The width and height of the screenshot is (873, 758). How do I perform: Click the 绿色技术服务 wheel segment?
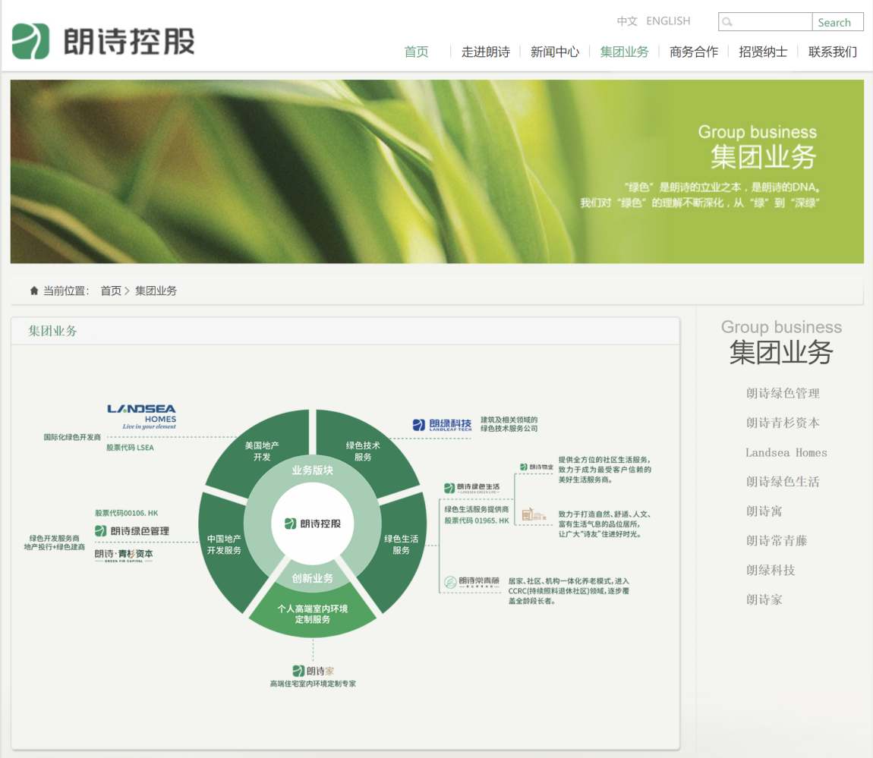[x=363, y=451]
